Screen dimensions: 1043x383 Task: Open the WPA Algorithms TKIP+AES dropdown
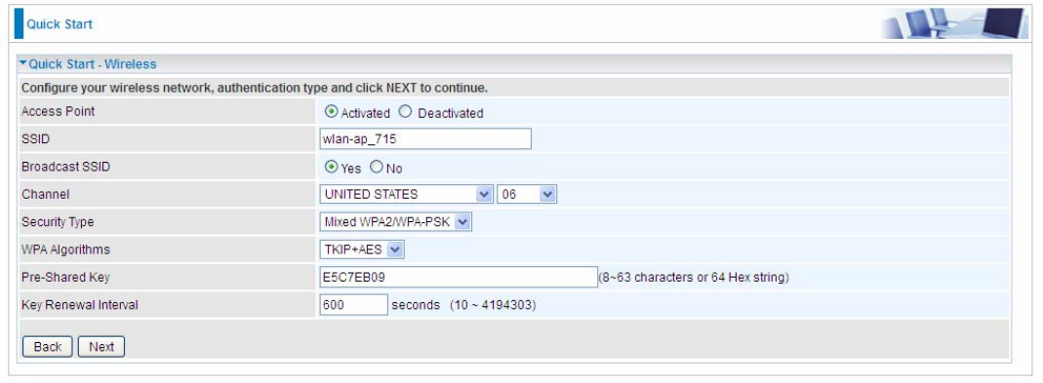tap(362, 249)
